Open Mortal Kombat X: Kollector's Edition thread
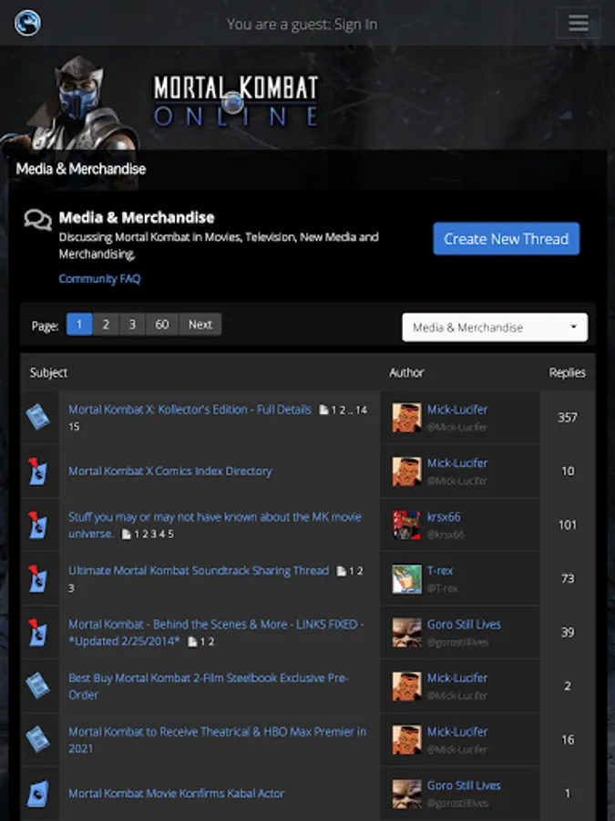The image size is (615, 821). (x=190, y=410)
